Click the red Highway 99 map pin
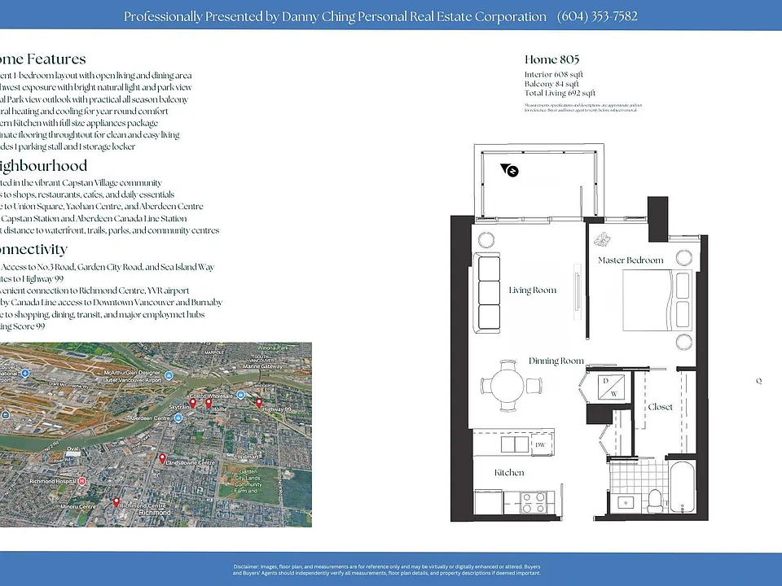The width and height of the screenshot is (782, 586). click(259, 403)
